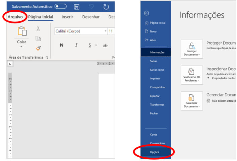Open the Arquivo tab
The image size is (237, 161).
tap(15, 17)
